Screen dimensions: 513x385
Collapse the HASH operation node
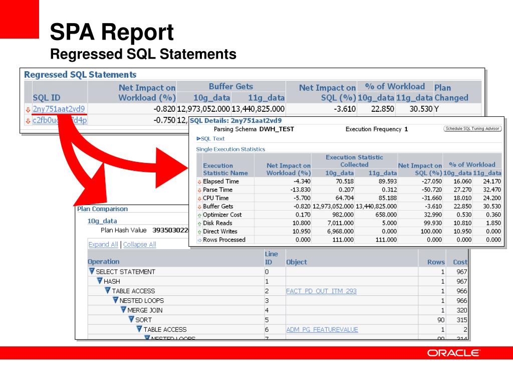pyautogui.click(x=100, y=281)
